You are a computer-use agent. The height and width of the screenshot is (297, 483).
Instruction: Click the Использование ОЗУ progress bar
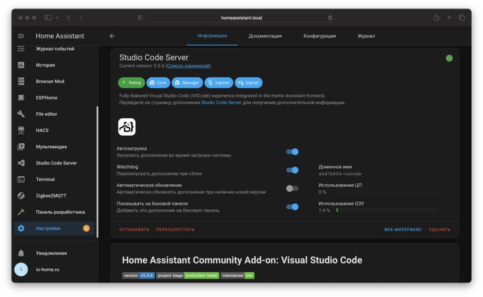point(387,210)
